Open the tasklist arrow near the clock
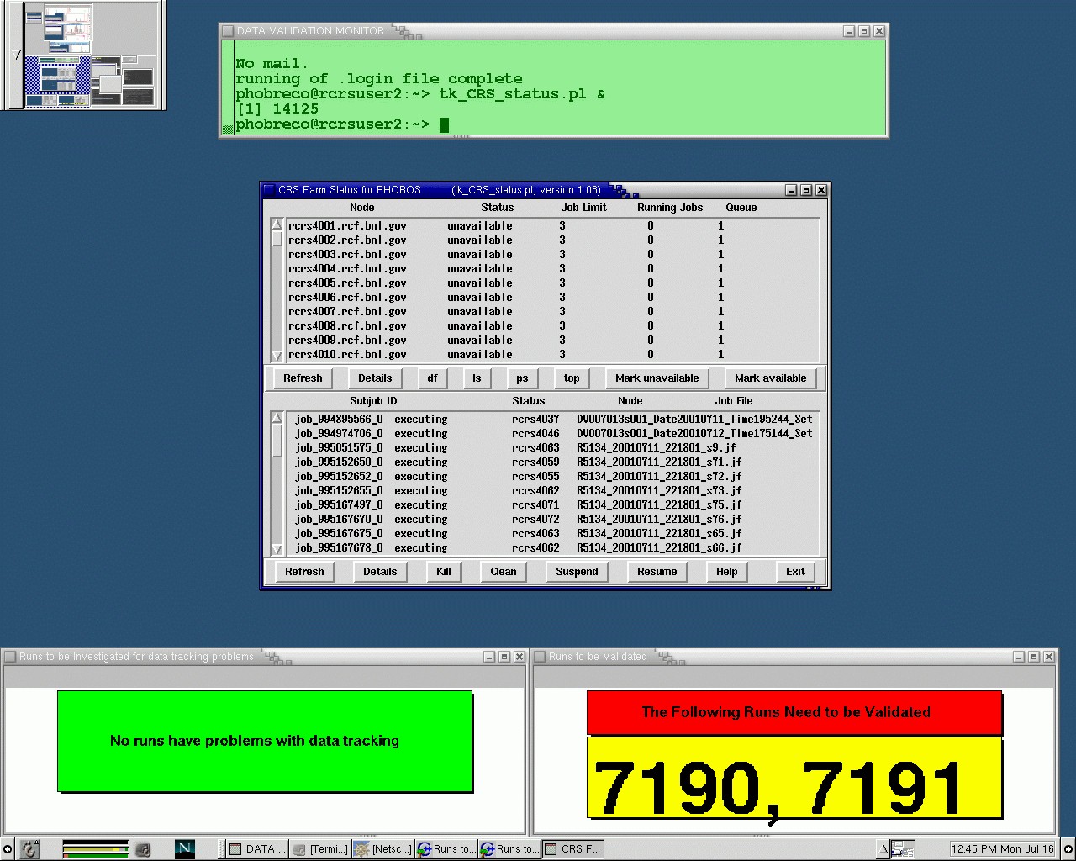This screenshot has height=861, width=1076. [x=883, y=850]
